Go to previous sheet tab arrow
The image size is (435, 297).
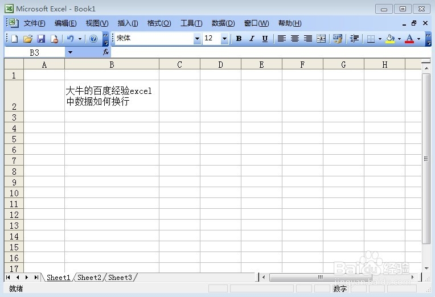tap(18, 277)
